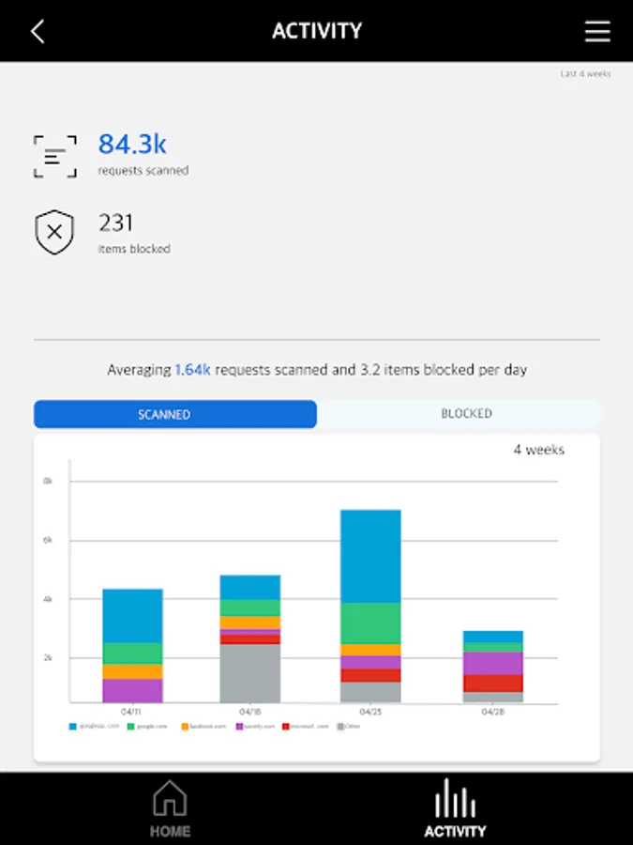The height and width of the screenshot is (845, 633).
Task: Click the '4 weeks' chart range label
Action: [539, 450]
